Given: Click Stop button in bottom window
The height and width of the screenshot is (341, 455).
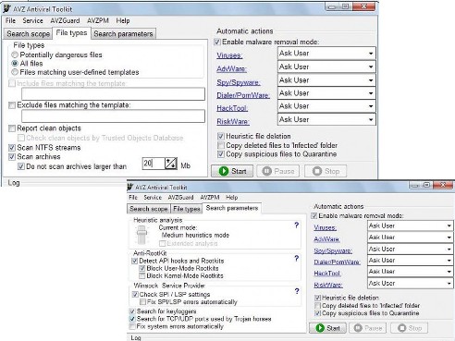Looking at the screenshot, I should (409, 328).
